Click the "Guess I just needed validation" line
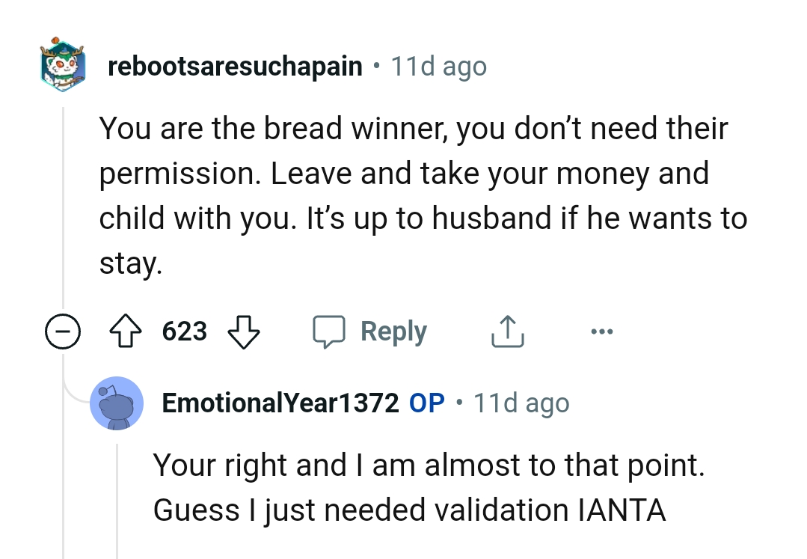 pyautogui.click(x=409, y=510)
